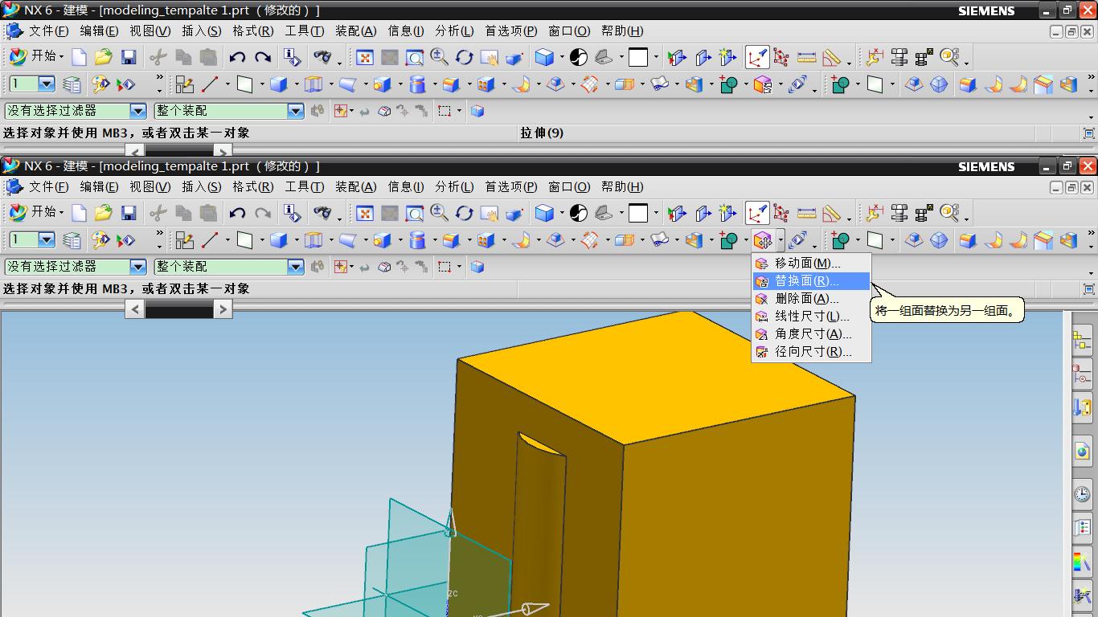Pick red Line tool in lower NX window
This screenshot has height=617, width=1098.
point(211,240)
